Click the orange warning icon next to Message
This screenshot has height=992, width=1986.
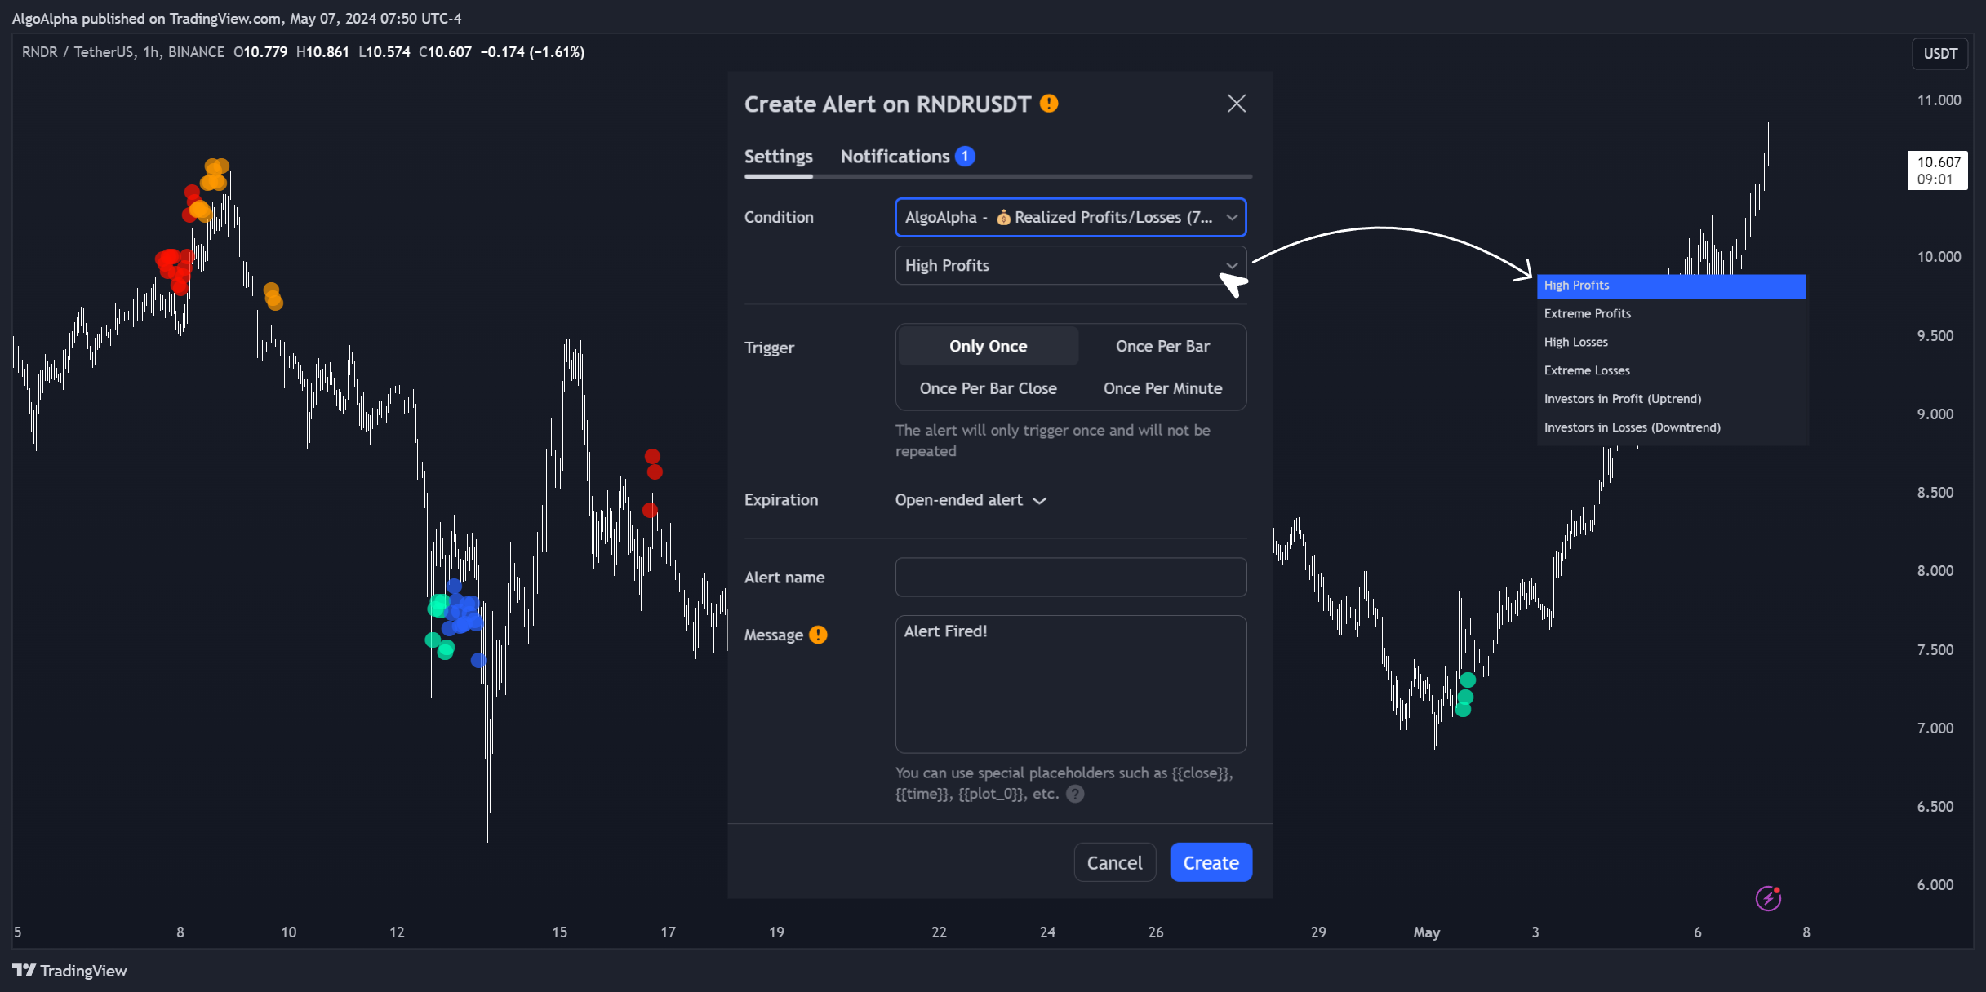coord(818,635)
